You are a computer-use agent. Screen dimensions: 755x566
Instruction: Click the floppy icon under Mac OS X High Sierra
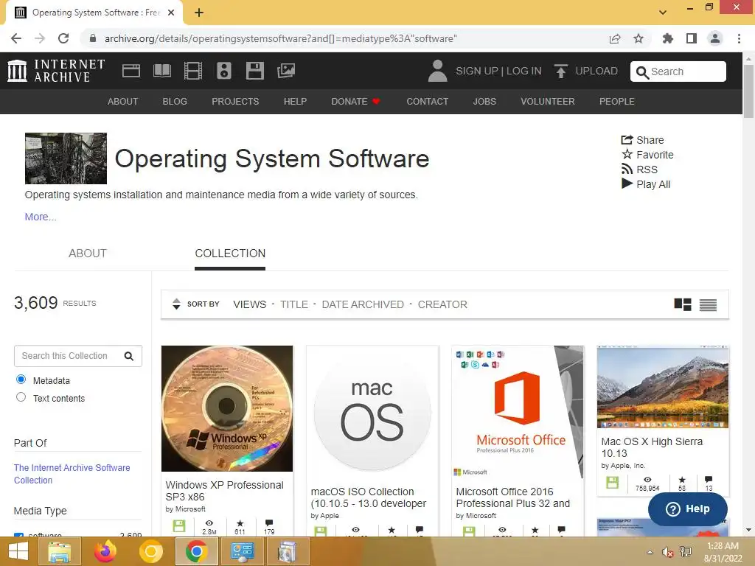612,482
